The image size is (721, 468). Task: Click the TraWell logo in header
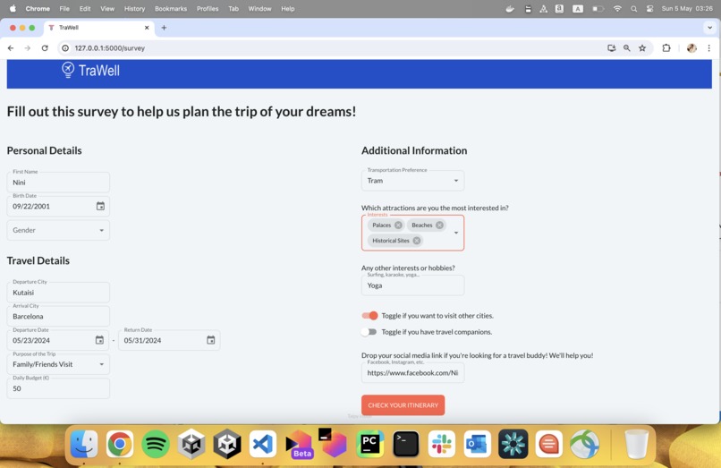coord(90,71)
